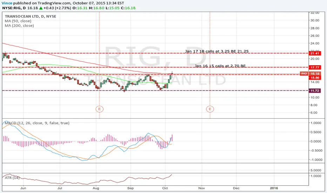Click the NYSE:RIG, D symbol text

(14, 8)
